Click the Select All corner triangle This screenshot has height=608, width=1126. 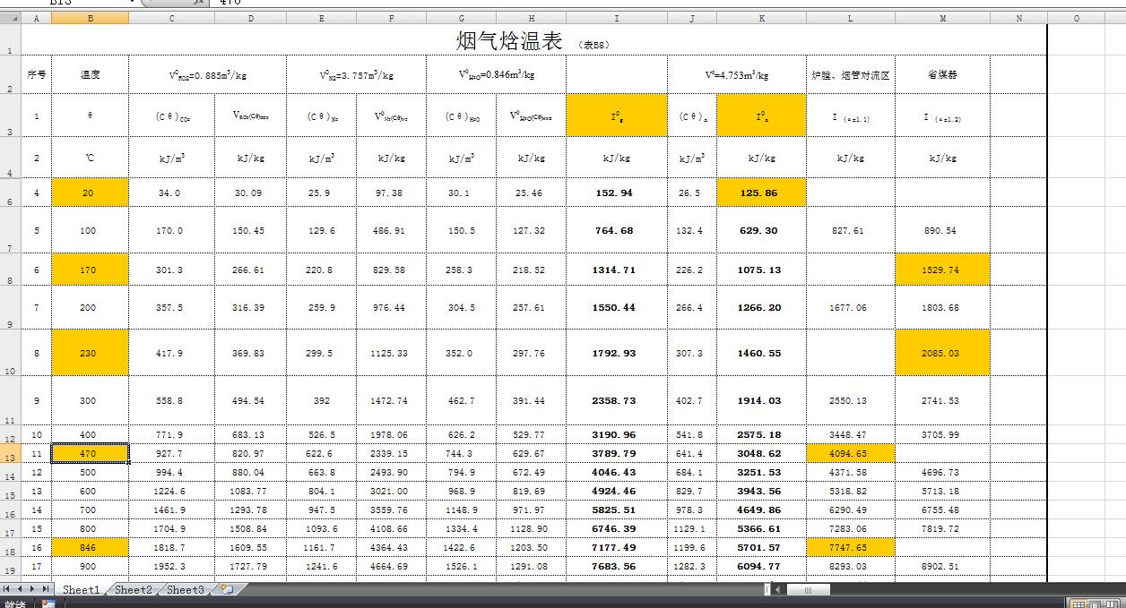10,18
